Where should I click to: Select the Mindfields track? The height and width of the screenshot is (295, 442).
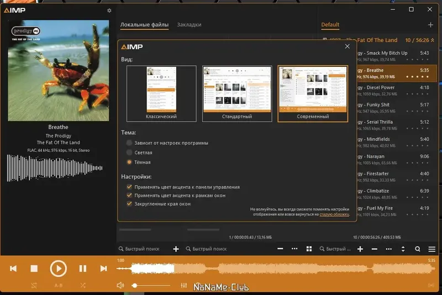coord(397,142)
